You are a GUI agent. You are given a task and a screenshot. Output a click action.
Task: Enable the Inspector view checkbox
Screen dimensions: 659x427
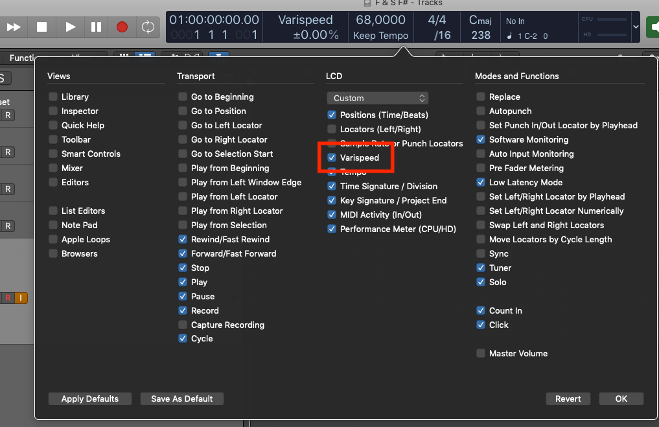click(x=53, y=111)
